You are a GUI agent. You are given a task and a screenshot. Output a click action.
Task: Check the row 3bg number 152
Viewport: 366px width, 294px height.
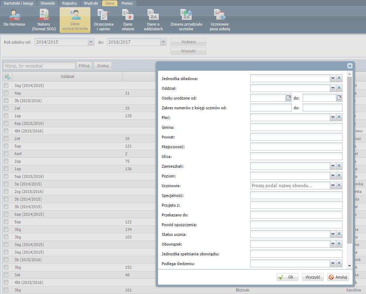(6, 267)
